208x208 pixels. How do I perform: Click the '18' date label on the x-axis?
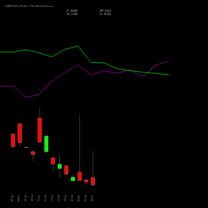[x=59, y=198]
